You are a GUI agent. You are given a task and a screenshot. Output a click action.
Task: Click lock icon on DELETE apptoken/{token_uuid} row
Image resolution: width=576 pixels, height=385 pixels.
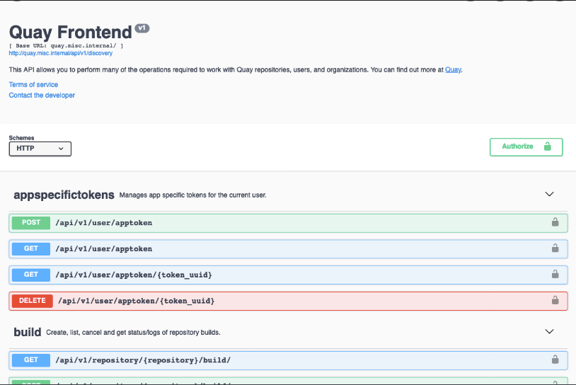pyautogui.click(x=555, y=301)
